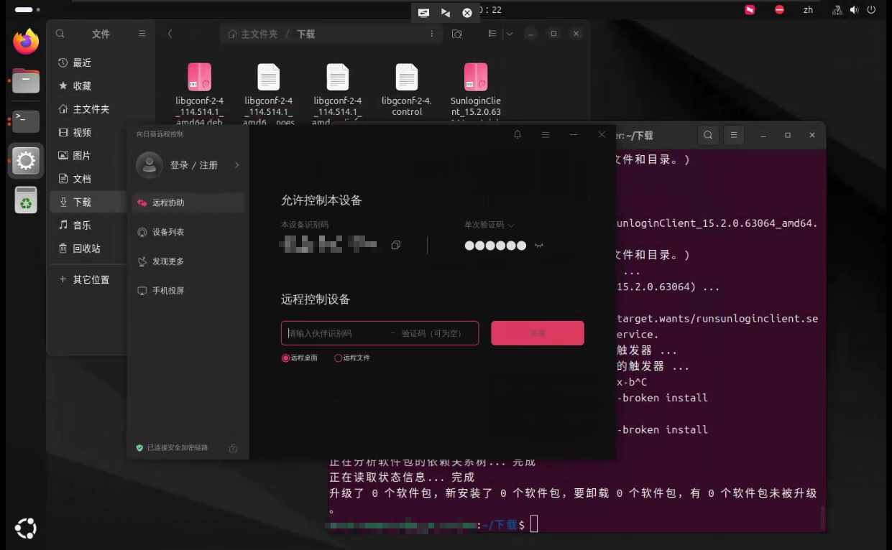892x550 pixels.
Task: Open 设备列表 tab in Sunlogin
Action: point(188,232)
